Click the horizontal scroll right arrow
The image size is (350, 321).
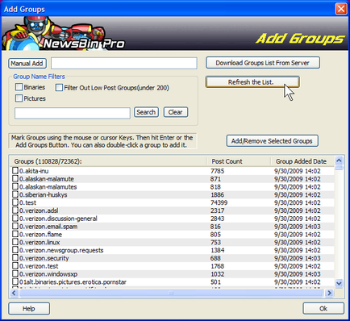coord(329,293)
